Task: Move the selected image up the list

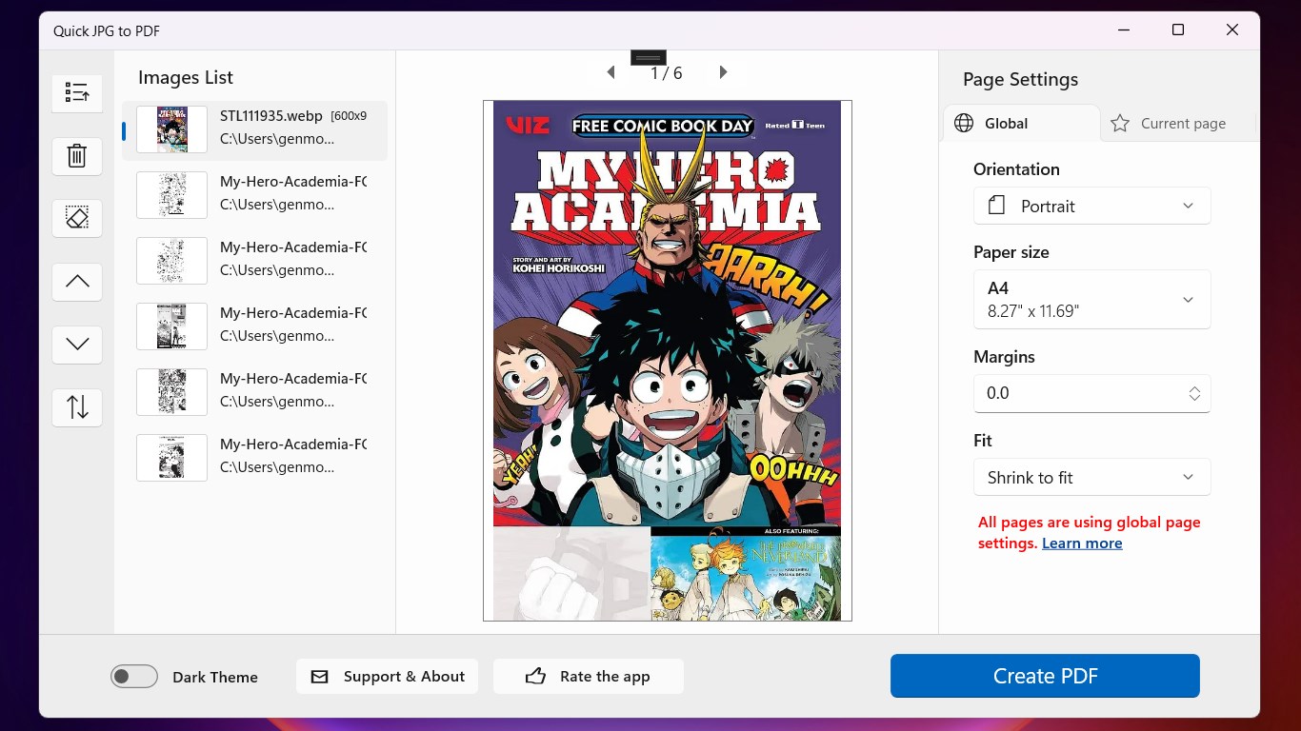Action: (76, 282)
